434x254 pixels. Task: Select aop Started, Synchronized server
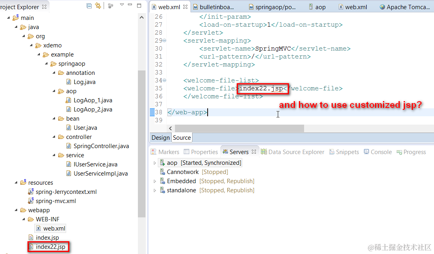[201, 163]
